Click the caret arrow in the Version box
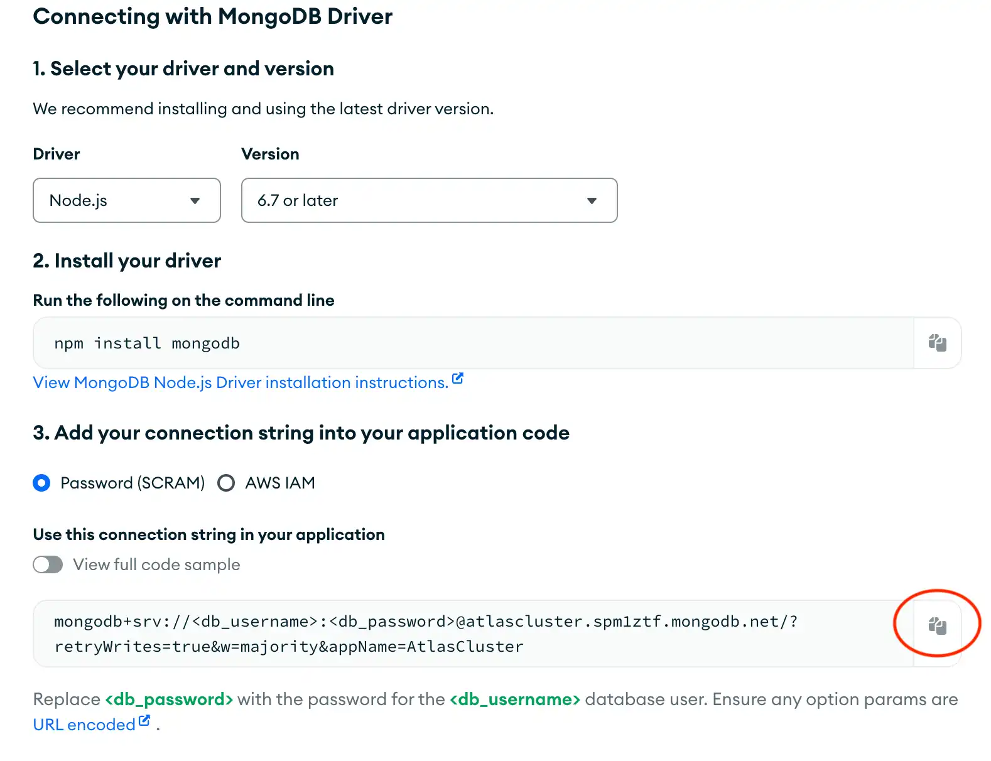The height and width of the screenshot is (761, 991). coord(592,201)
